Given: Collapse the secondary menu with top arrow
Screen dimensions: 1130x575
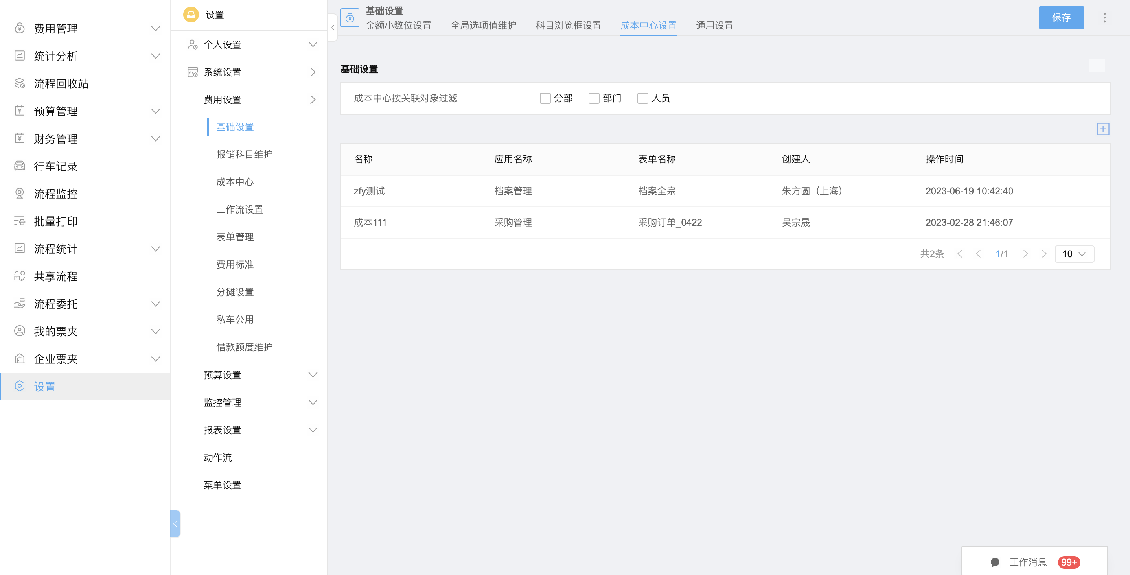Looking at the screenshot, I should [333, 28].
